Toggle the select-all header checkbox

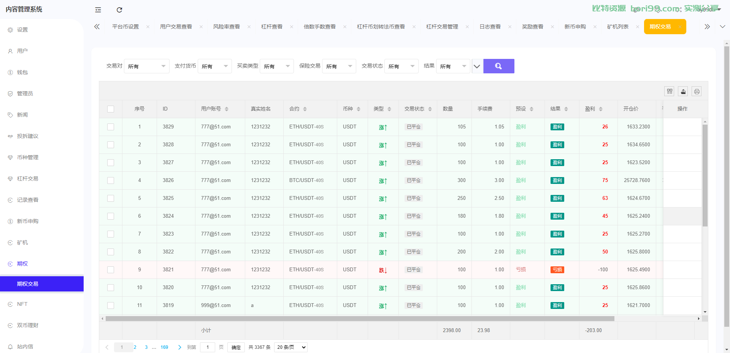111,109
